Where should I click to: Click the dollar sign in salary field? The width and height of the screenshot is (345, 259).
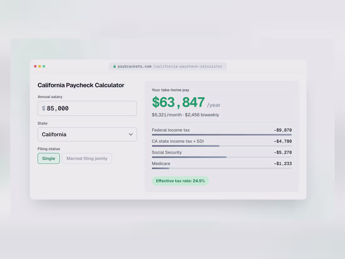coord(44,108)
